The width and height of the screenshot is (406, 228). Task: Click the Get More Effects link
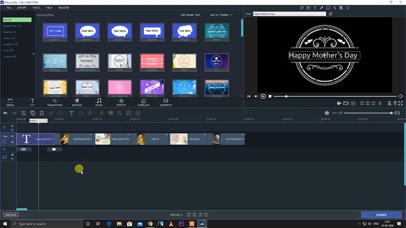[45, 15]
